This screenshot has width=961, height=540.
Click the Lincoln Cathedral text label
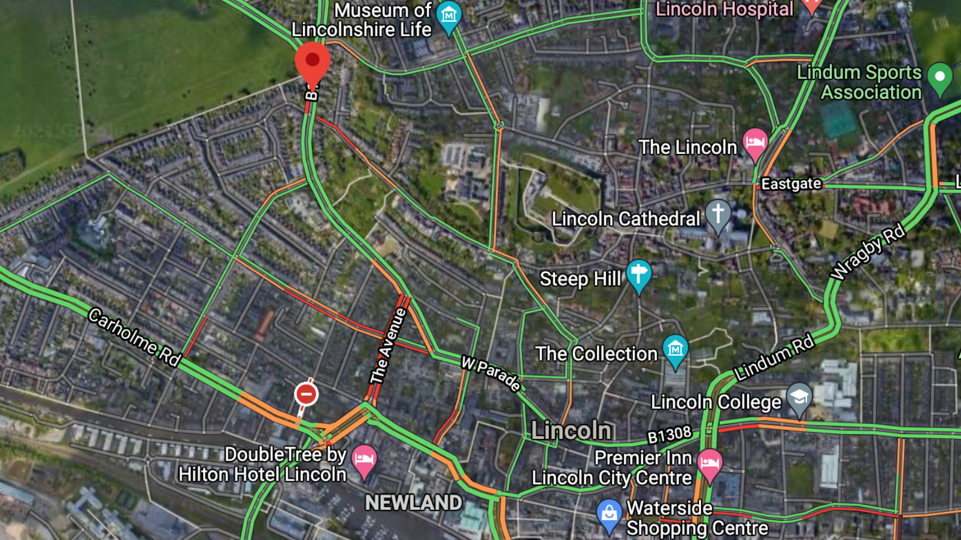[625, 219]
